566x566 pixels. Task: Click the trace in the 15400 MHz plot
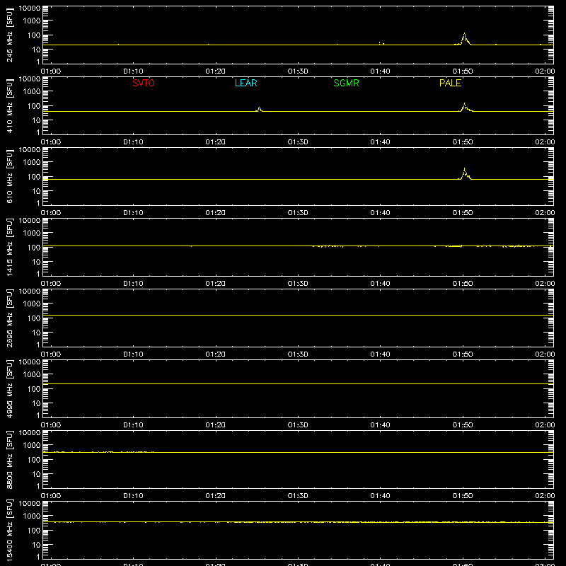tap(298, 522)
